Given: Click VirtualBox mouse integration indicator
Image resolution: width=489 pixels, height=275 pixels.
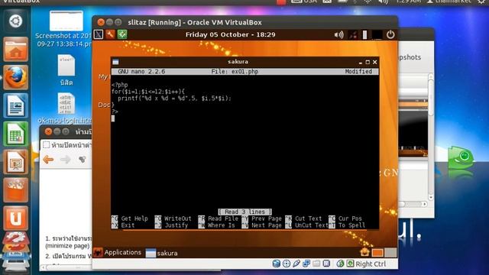Looking at the screenshot, I should (340, 264).
